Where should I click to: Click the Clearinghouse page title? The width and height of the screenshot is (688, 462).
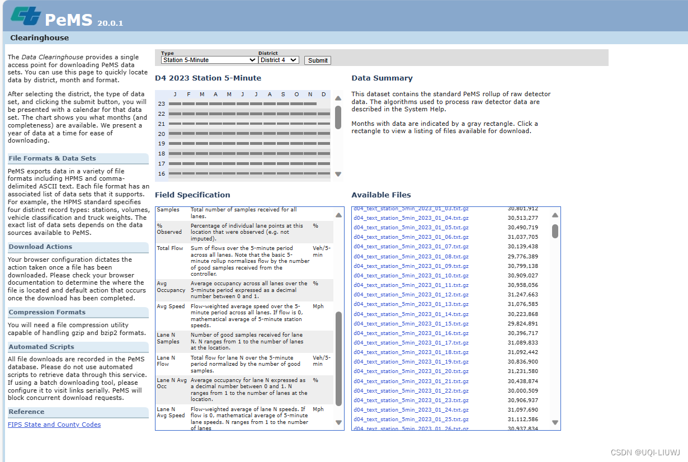40,38
